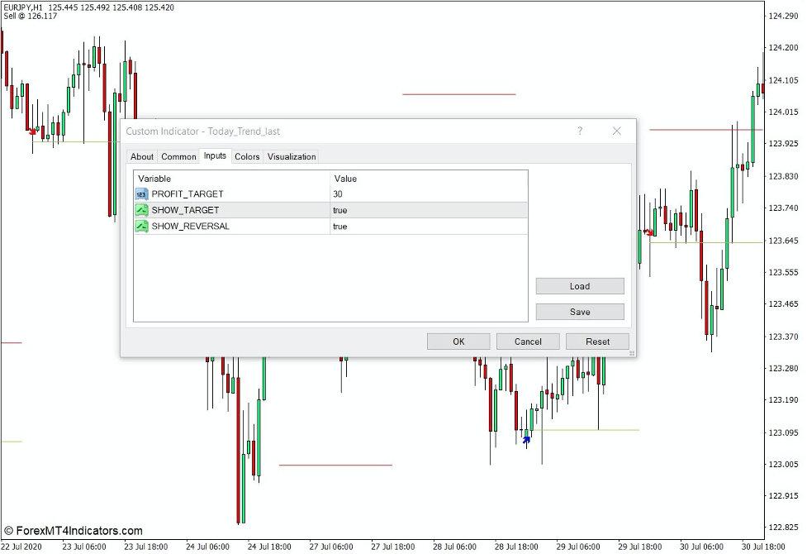Open the Common tab
Viewport: 807px width, 554px height.
coord(178,156)
